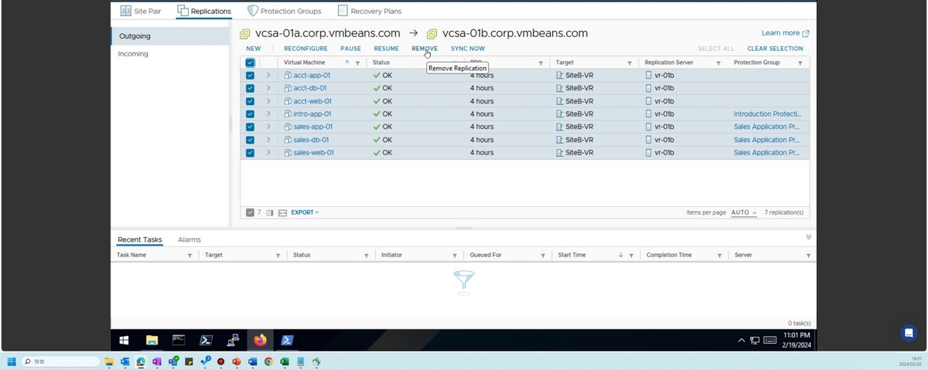Click the inner Windows Start button
The height and width of the screenshot is (370, 928).
[124, 340]
